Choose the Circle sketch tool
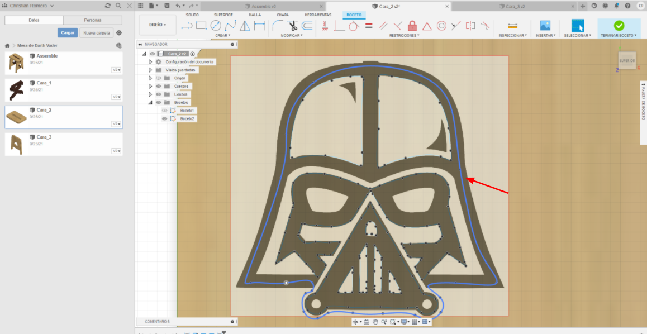Image resolution: width=647 pixels, height=334 pixels. click(x=216, y=26)
